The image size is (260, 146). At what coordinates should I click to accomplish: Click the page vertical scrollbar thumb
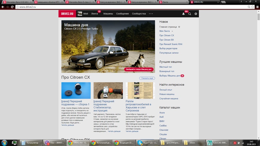pyautogui.click(x=258, y=17)
